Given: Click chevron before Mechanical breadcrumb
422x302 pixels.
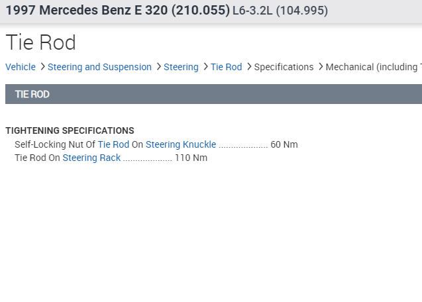Looking at the screenshot, I should click(321, 67).
